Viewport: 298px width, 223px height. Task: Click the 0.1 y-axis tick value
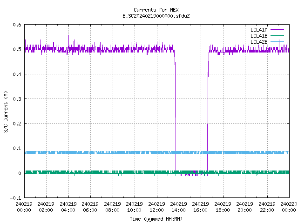17,148
